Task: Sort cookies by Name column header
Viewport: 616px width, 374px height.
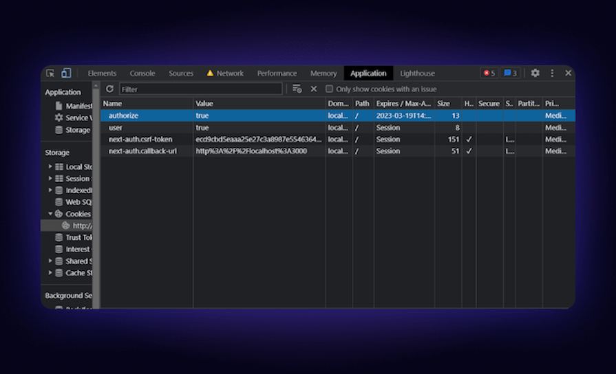Action: tap(146, 103)
